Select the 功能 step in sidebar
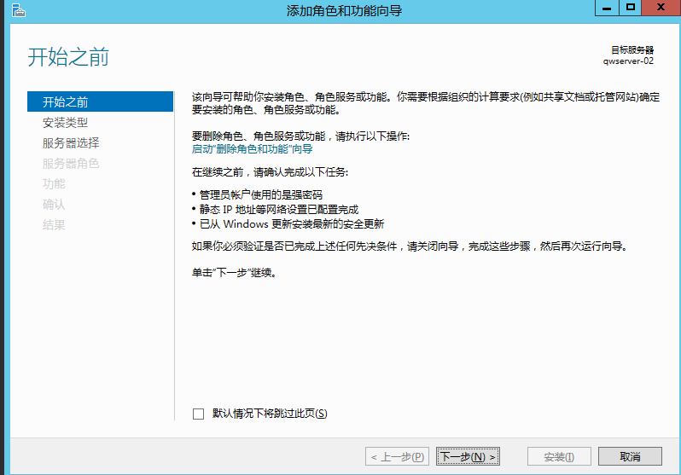 pos(54,183)
